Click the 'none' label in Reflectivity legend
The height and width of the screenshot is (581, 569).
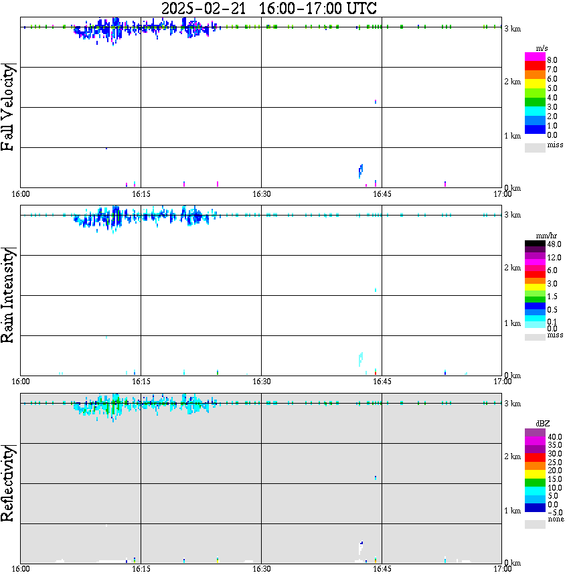(x=556, y=519)
